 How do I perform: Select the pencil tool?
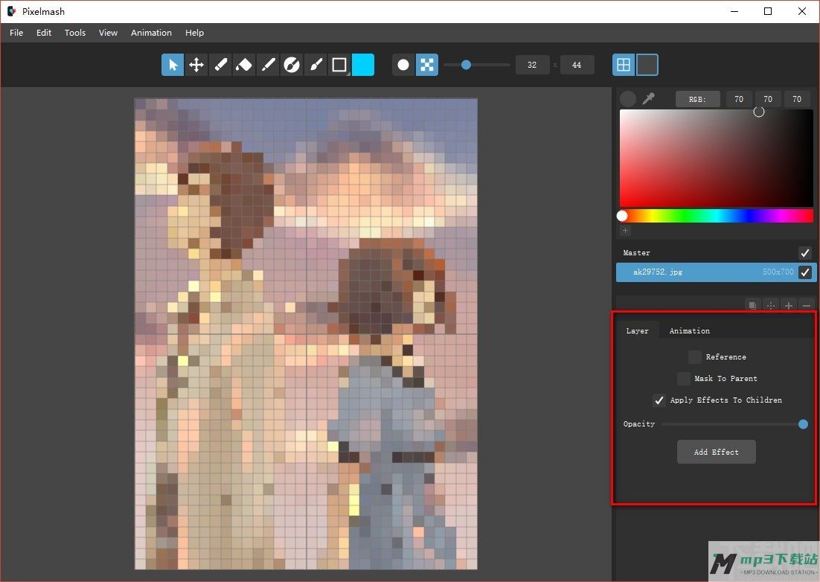coord(268,65)
